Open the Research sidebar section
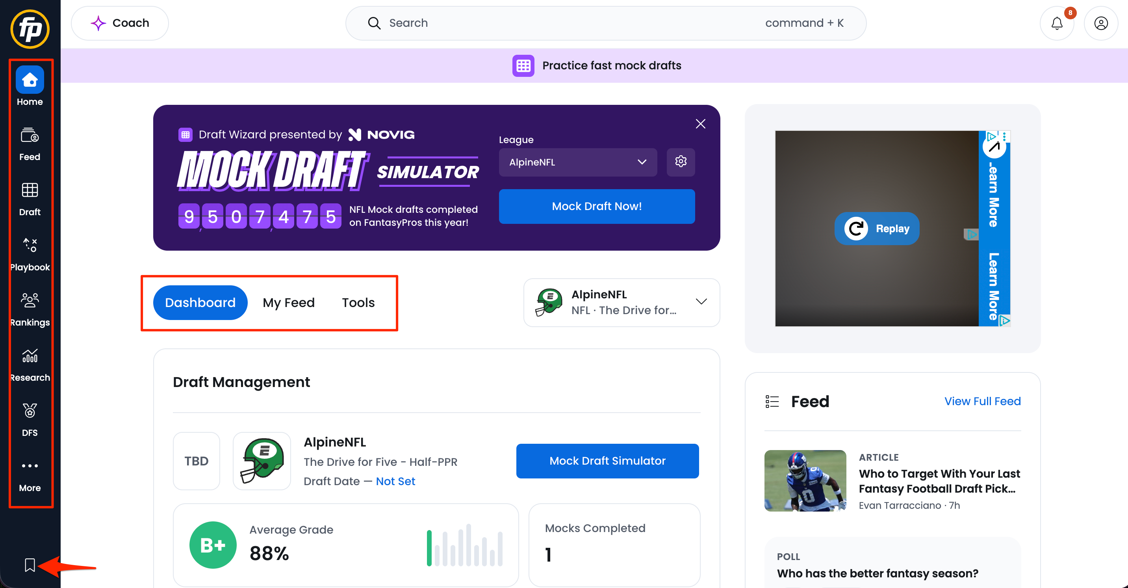This screenshot has height=588, width=1128. (30, 365)
